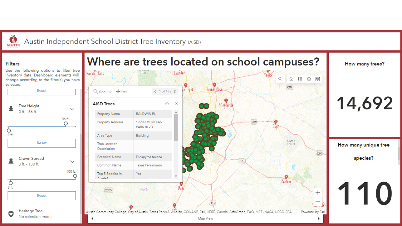Click the dashboard title text
Viewport: 402px width, 226px height.
[112, 41]
